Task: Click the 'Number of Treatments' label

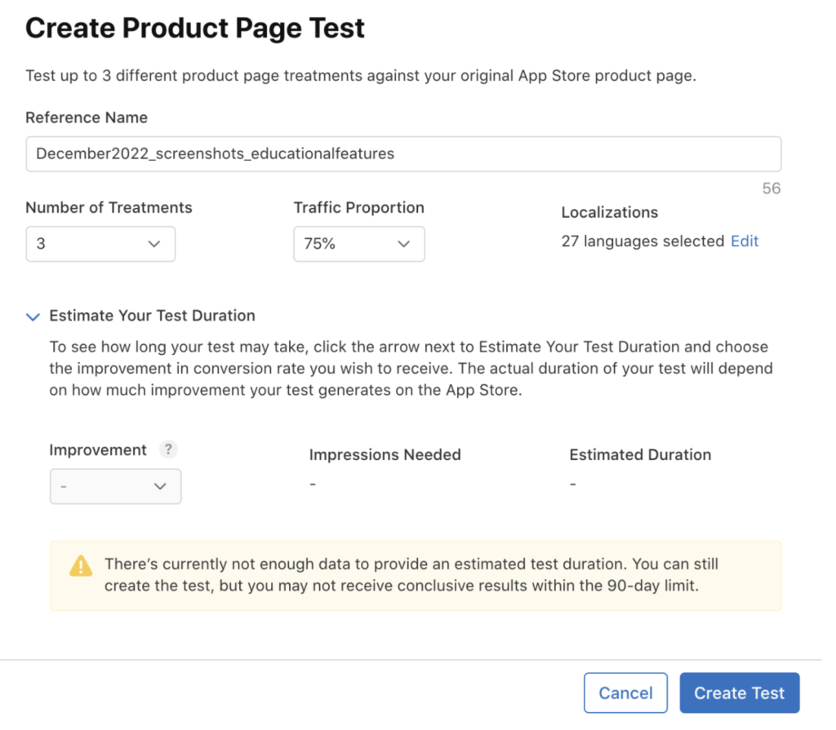Action: [x=109, y=207]
